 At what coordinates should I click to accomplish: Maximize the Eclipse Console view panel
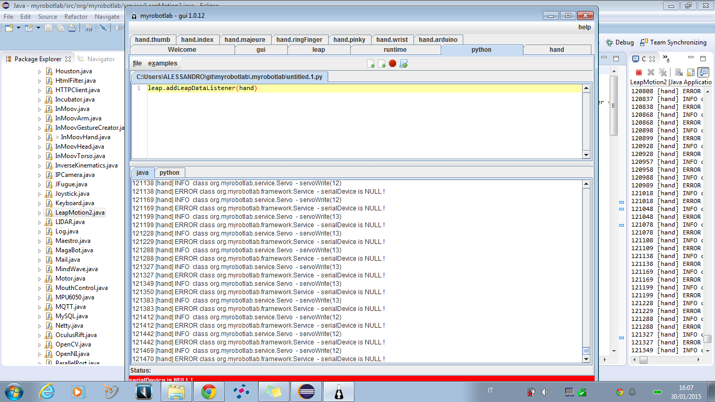(x=703, y=59)
